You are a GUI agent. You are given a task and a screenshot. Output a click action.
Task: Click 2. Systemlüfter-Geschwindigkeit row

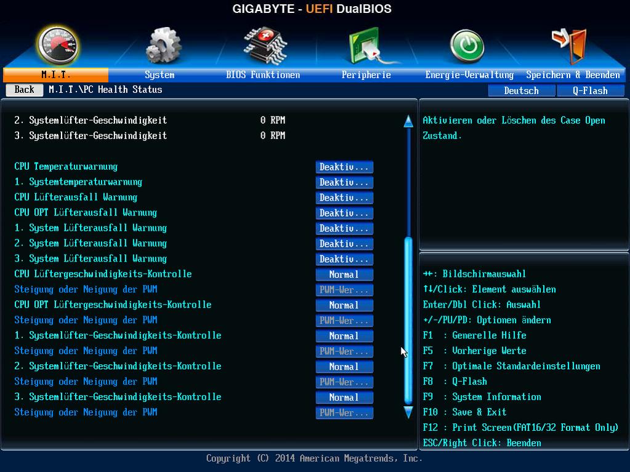click(x=150, y=121)
